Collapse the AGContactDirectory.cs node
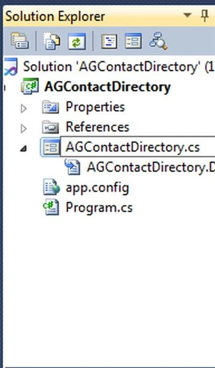This screenshot has height=368, width=215. click(23, 149)
